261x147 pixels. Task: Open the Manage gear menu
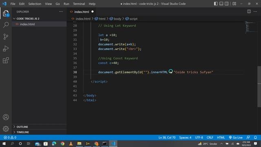point(6,129)
